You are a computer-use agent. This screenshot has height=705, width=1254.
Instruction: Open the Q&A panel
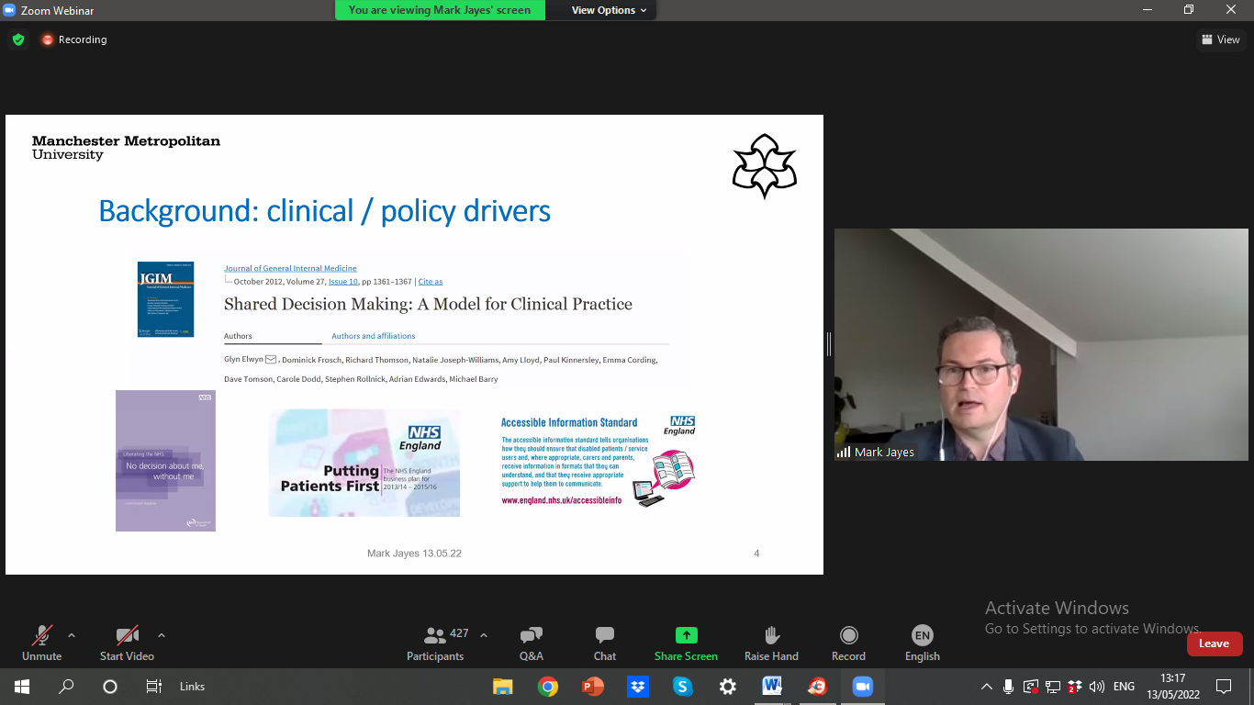531,643
